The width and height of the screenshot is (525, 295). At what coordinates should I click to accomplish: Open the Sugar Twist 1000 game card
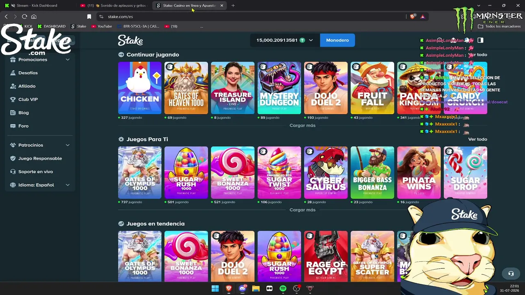279,172
